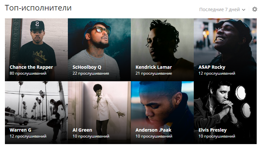Select the Elvis Presley black-and-white photo
The width and height of the screenshot is (259, 149).
225,113
